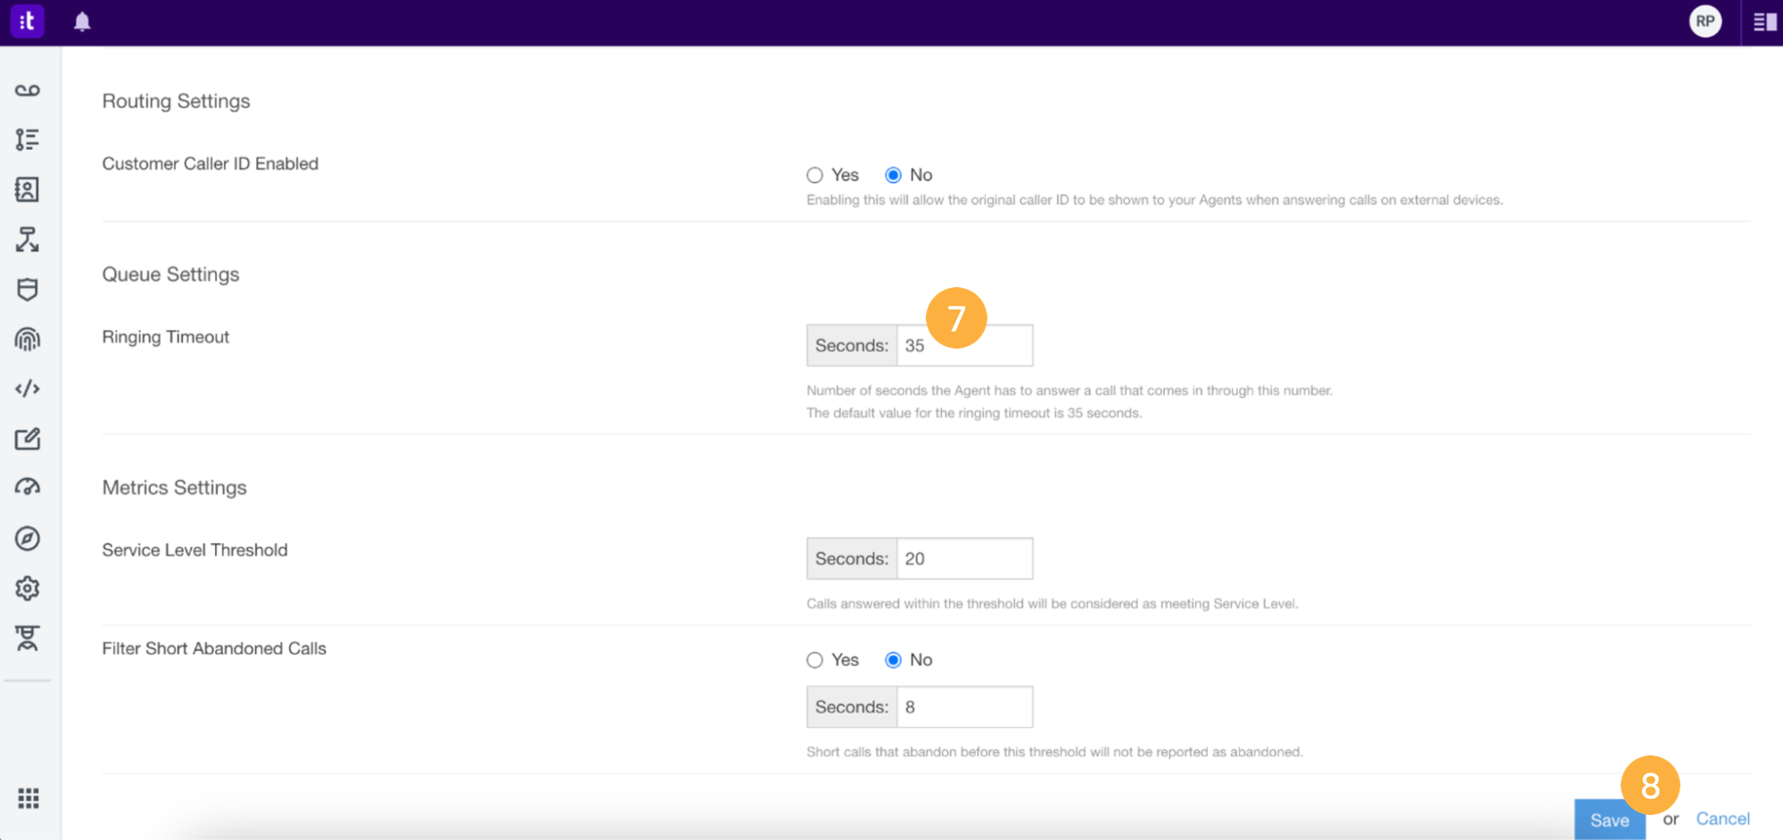Click the Service Level Threshold seconds field
This screenshot has width=1783, height=840.
[964, 558]
